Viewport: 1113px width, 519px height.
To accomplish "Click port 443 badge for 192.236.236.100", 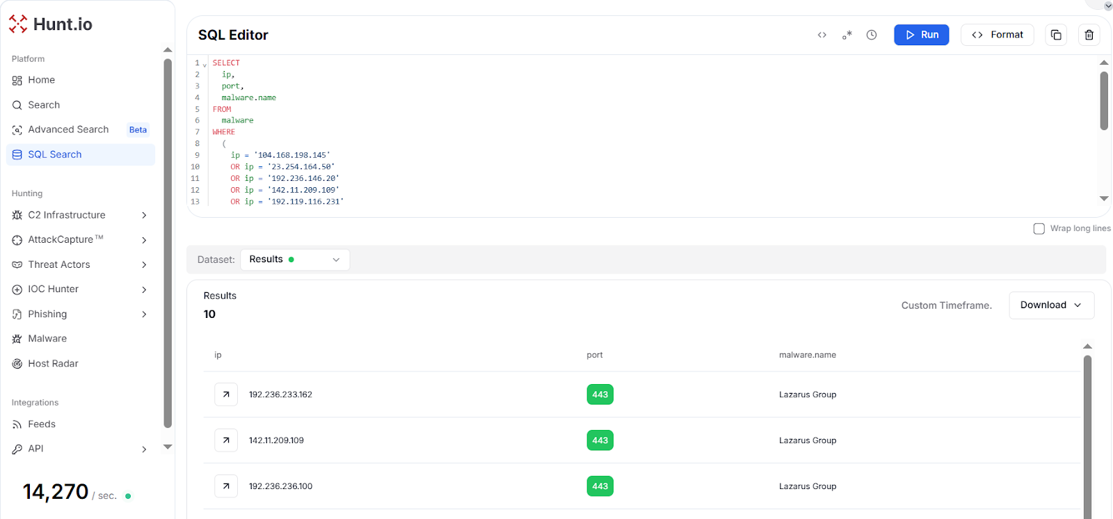I will click(x=600, y=486).
